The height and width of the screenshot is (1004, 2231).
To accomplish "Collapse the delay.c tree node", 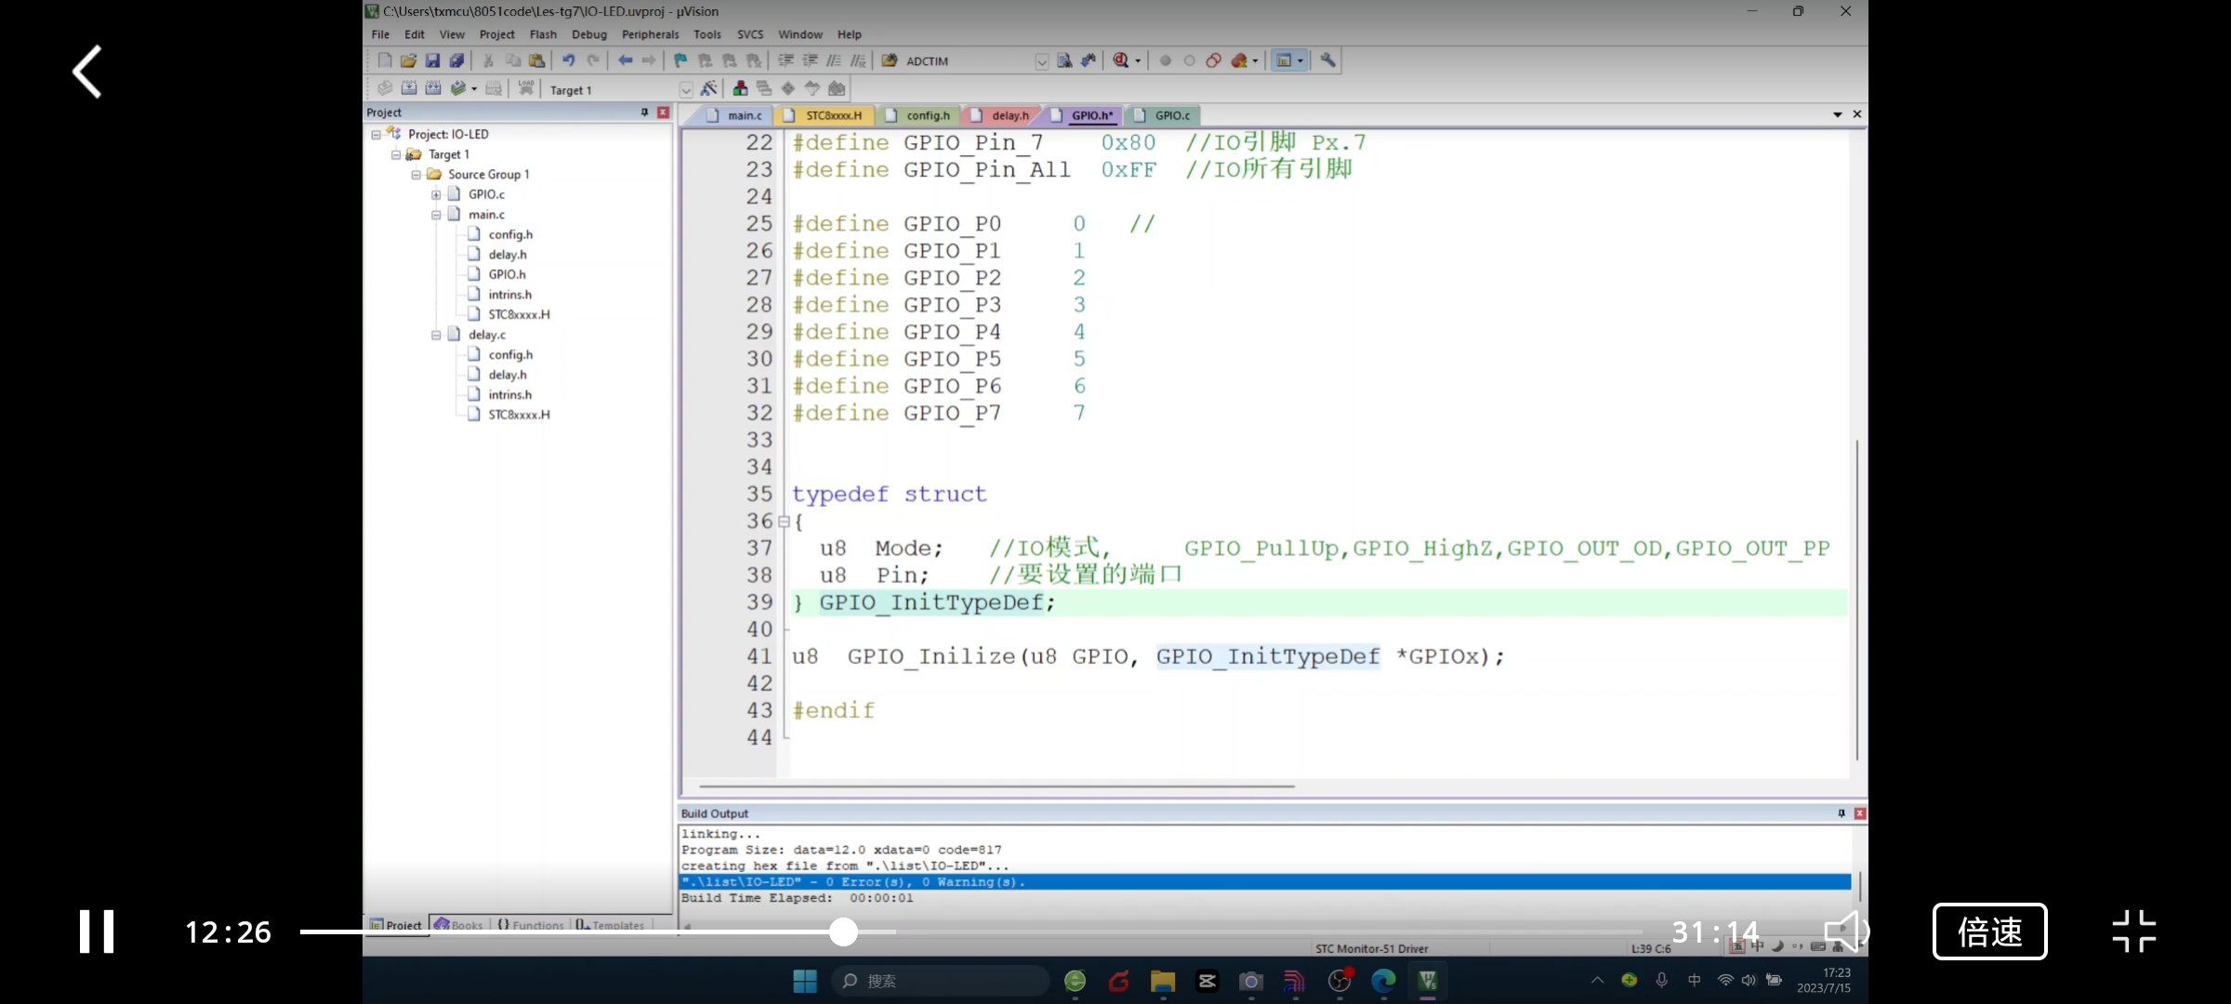I will (x=436, y=335).
